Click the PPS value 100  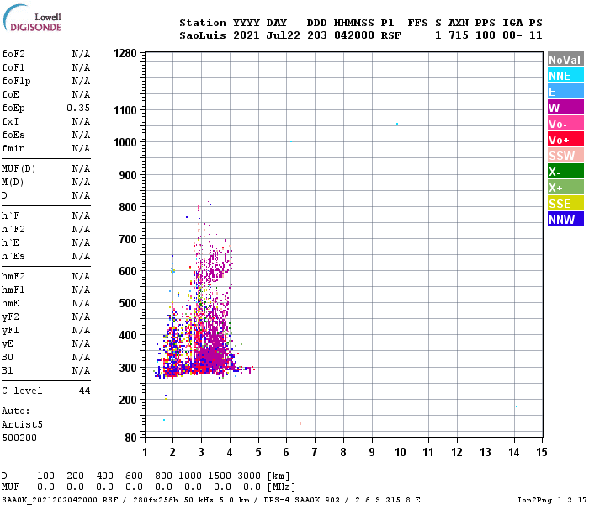(x=486, y=35)
